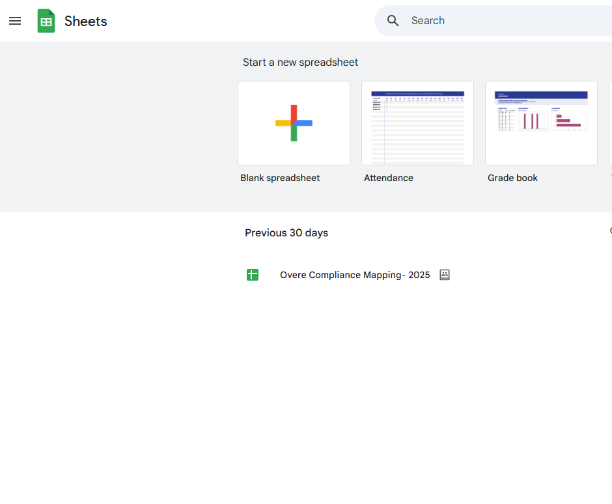
Task: Click the "Start a new spreadsheet" heading
Action: 300,63
